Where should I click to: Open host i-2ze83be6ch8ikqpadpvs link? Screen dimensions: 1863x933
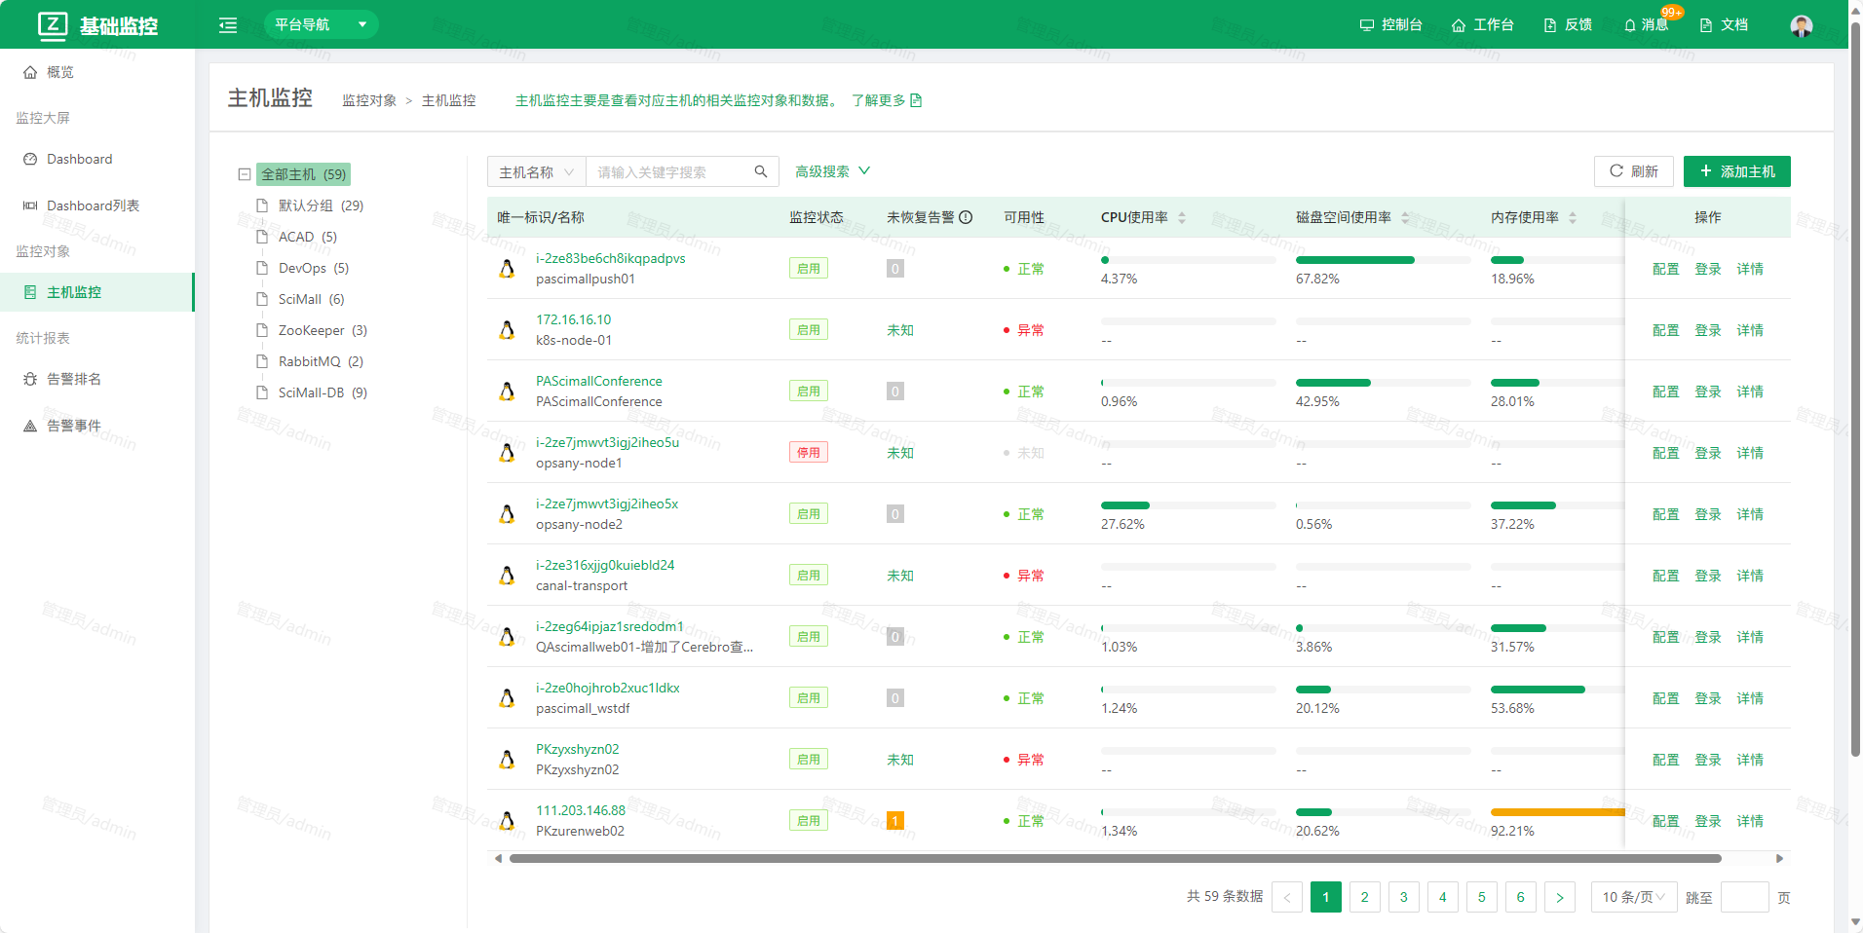610,258
